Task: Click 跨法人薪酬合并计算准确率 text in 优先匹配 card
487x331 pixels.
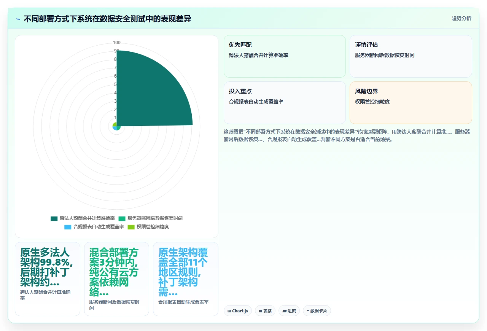Action: (x=258, y=55)
